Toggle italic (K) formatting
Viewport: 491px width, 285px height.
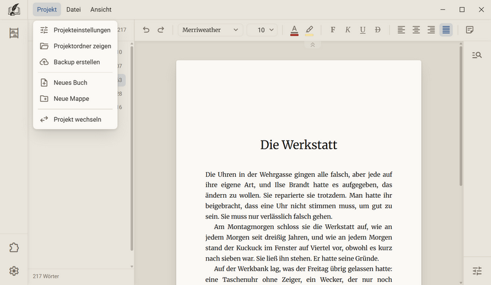(x=347, y=29)
